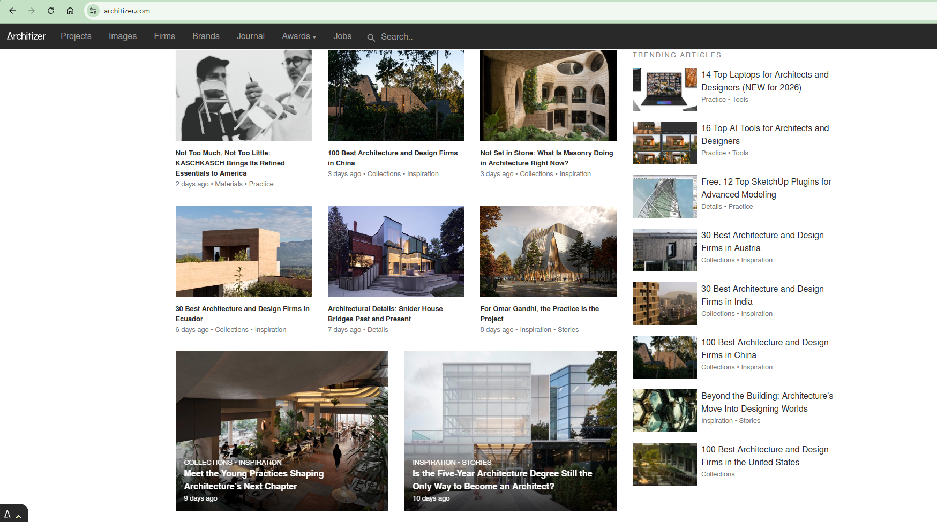The height and width of the screenshot is (522, 937).
Task: Read 'Snider House Bridges Past and Present'
Action: 385,314
